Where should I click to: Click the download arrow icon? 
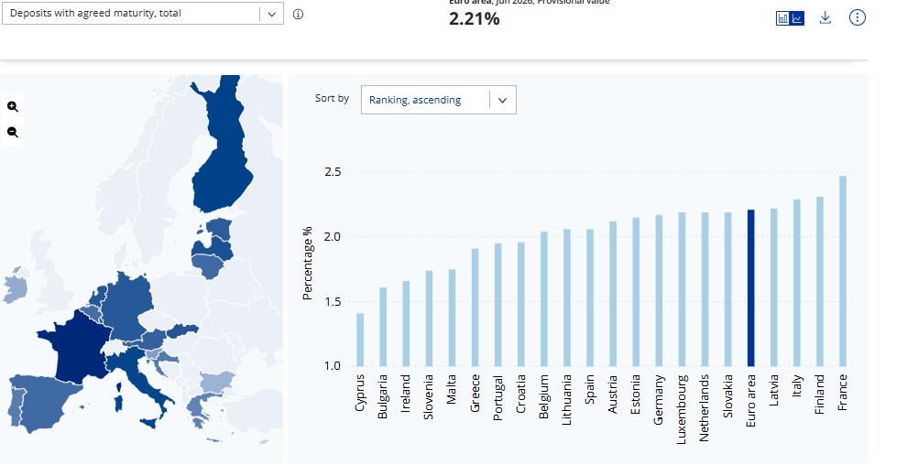tap(825, 17)
